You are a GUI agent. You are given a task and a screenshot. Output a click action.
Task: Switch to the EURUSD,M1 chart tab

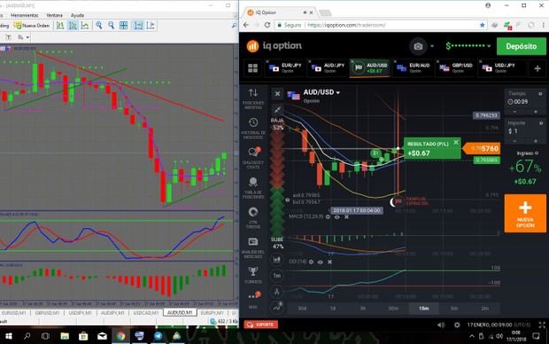pyautogui.click(x=13, y=312)
